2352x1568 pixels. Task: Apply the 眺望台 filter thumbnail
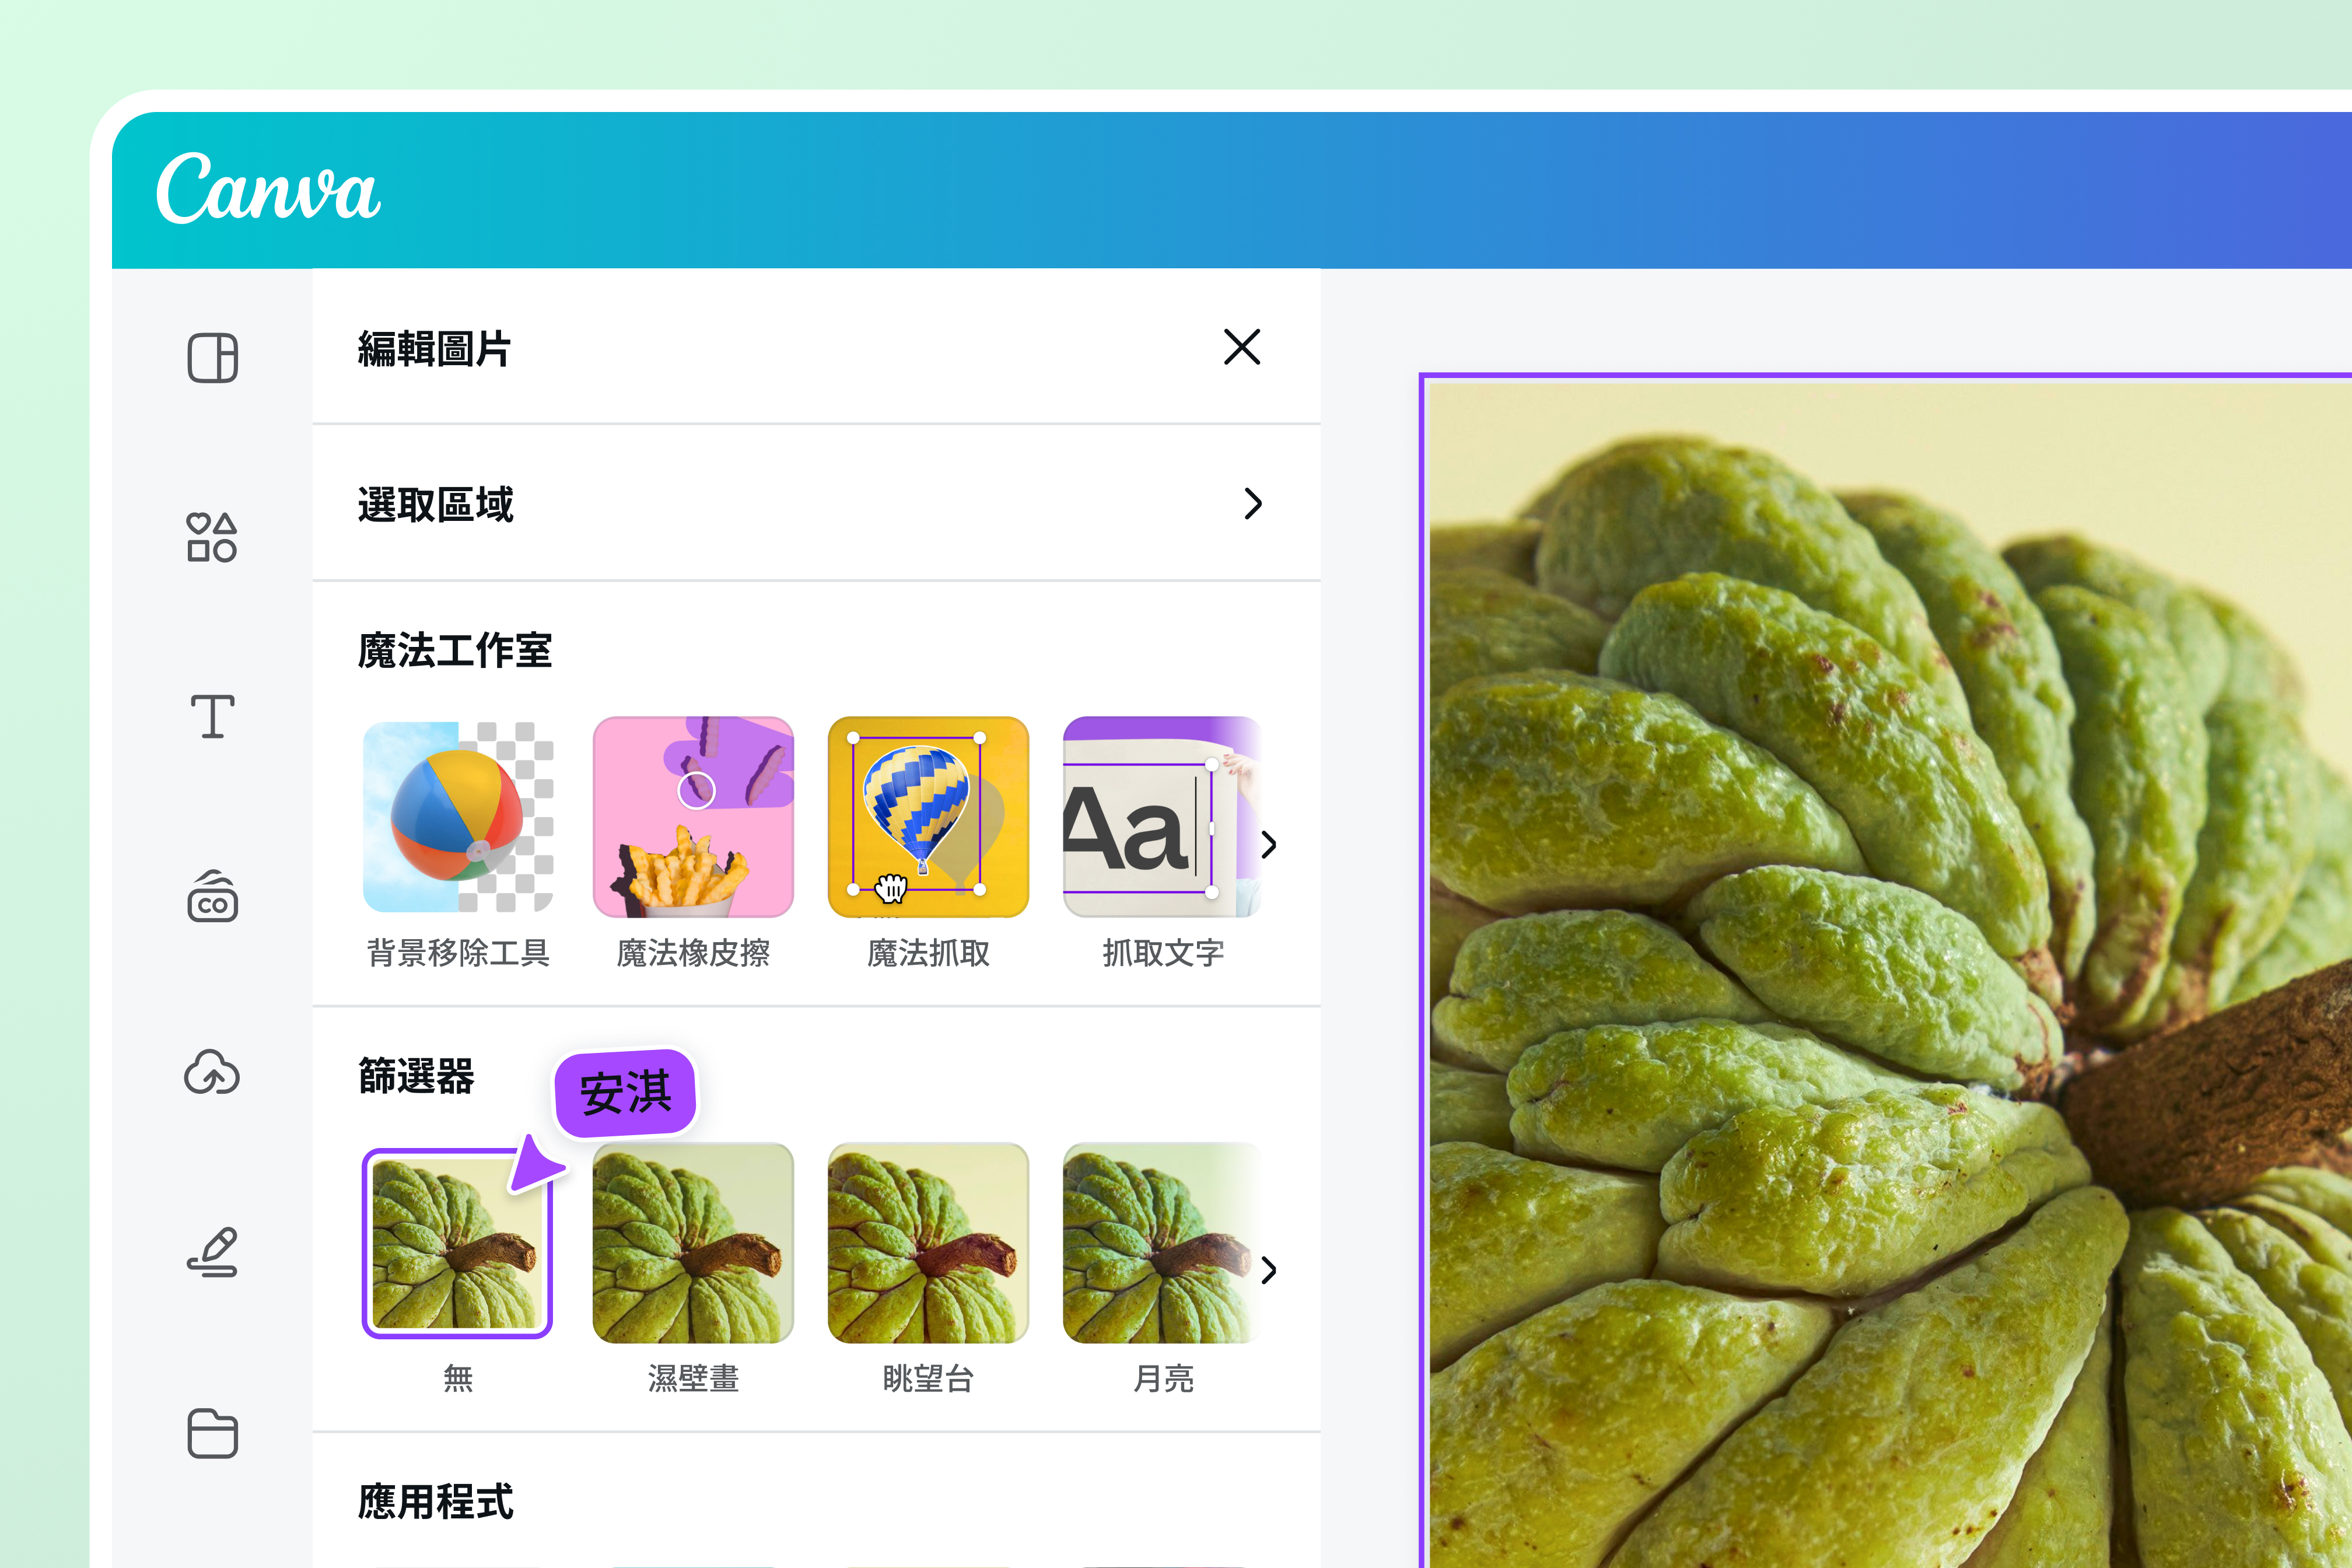(x=928, y=1243)
